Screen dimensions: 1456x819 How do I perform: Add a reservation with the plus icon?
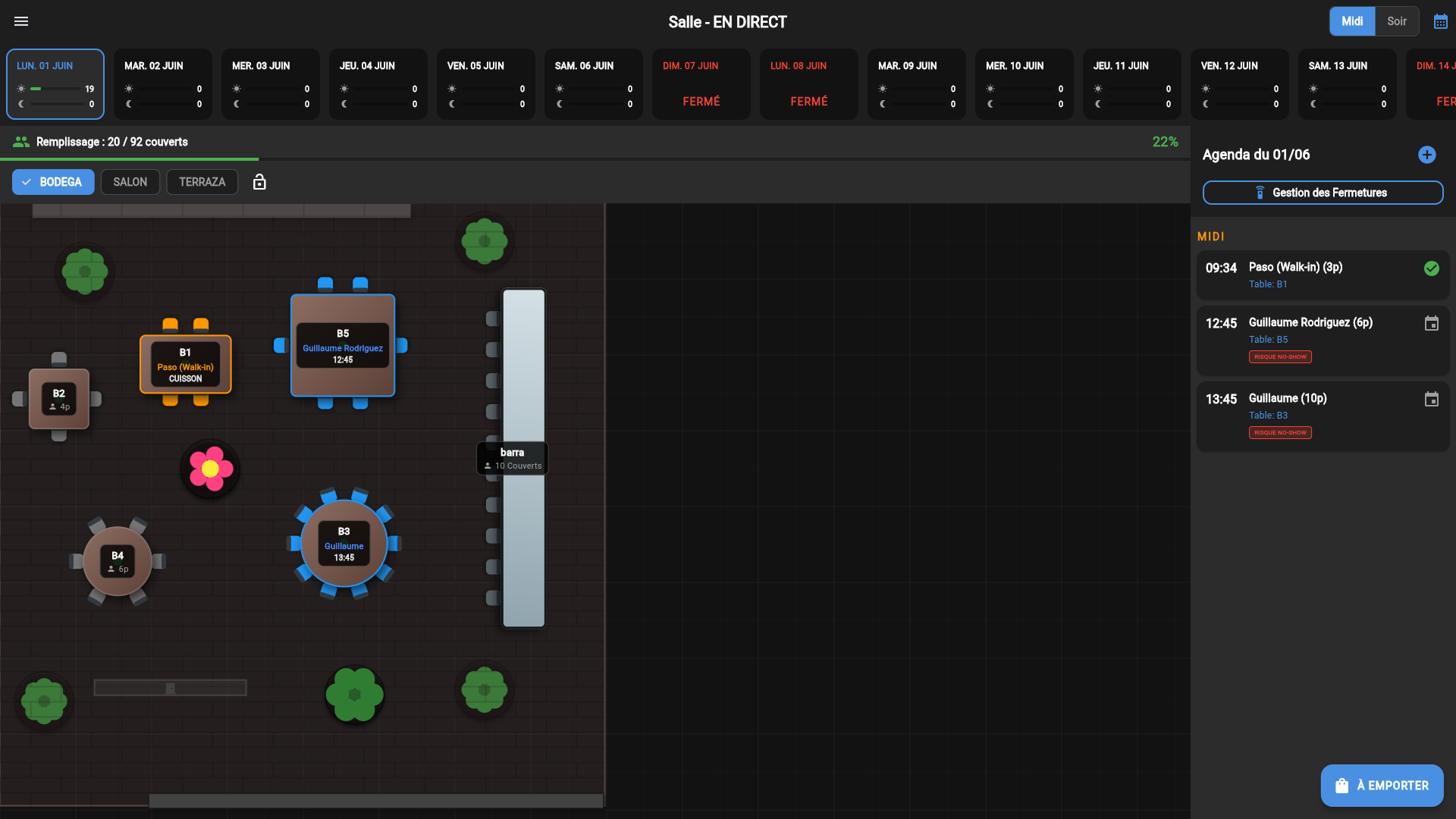coord(1426,155)
